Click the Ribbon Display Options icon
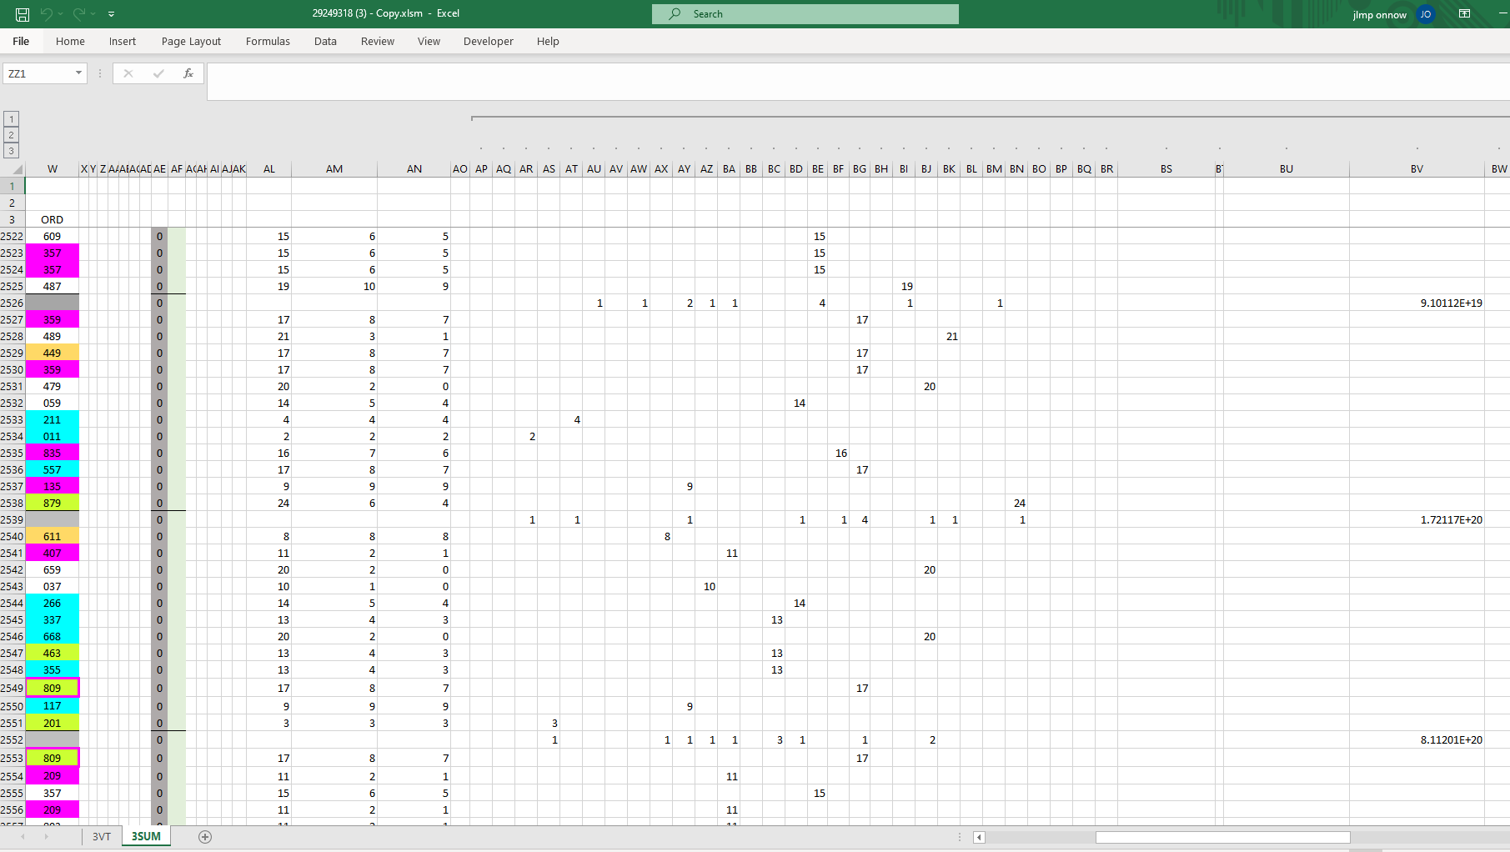The width and height of the screenshot is (1510, 852). pyautogui.click(x=1465, y=13)
